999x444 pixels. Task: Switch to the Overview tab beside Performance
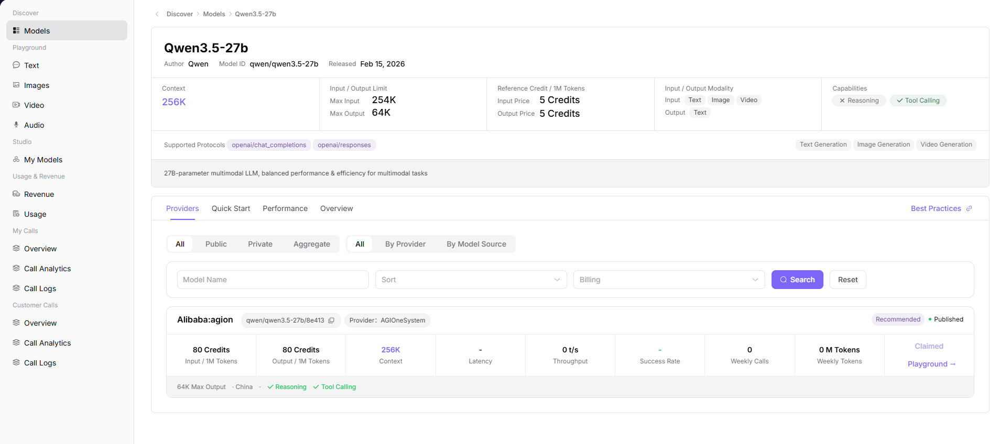[x=336, y=208]
